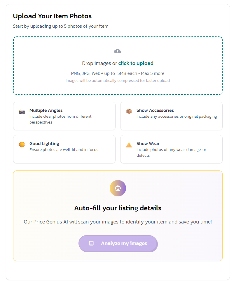Click the Price Genius AI description text
Image resolution: width=234 pixels, height=287 pixels.
coord(118,222)
